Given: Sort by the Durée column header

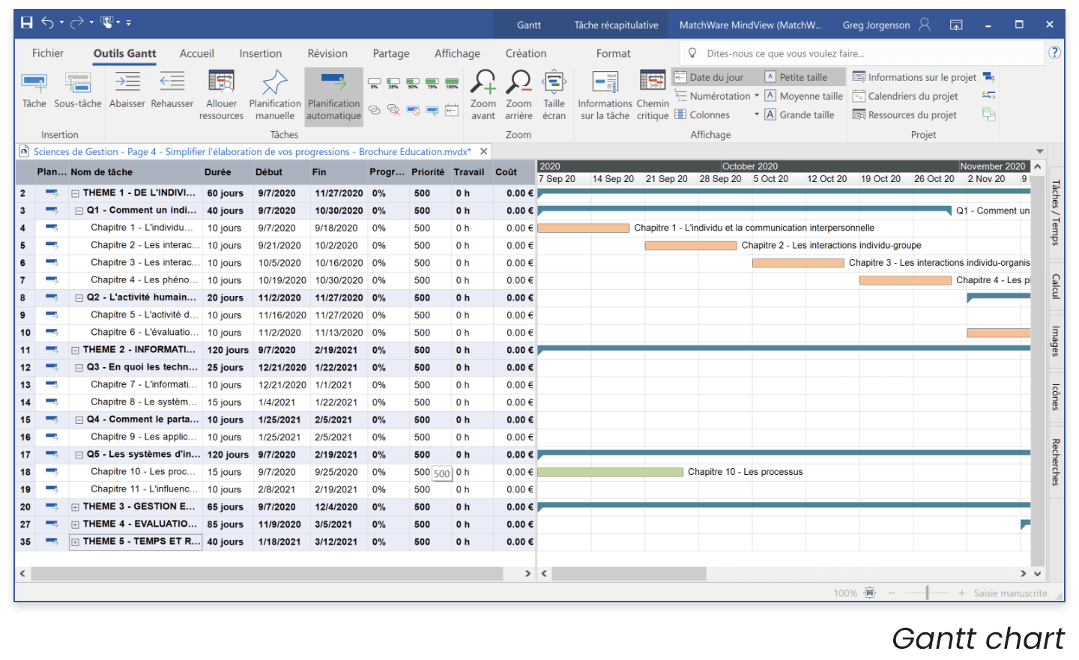Looking at the screenshot, I should click(227, 172).
